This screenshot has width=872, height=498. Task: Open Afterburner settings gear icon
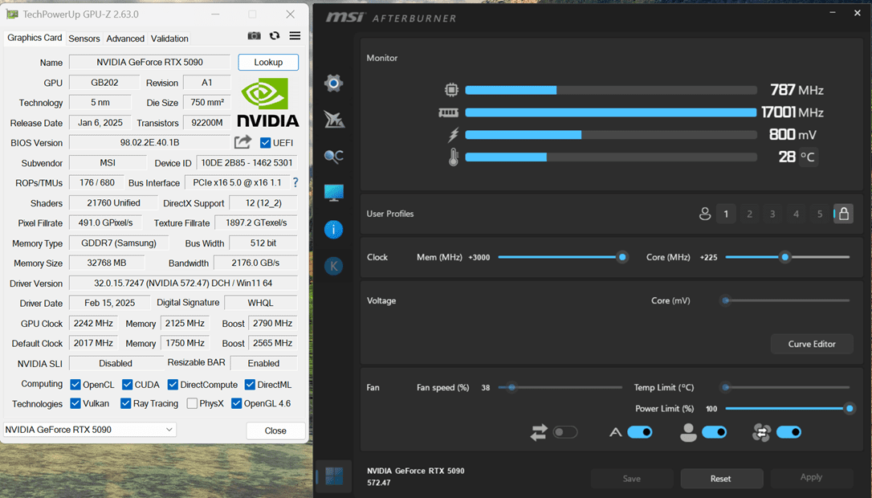click(x=334, y=84)
